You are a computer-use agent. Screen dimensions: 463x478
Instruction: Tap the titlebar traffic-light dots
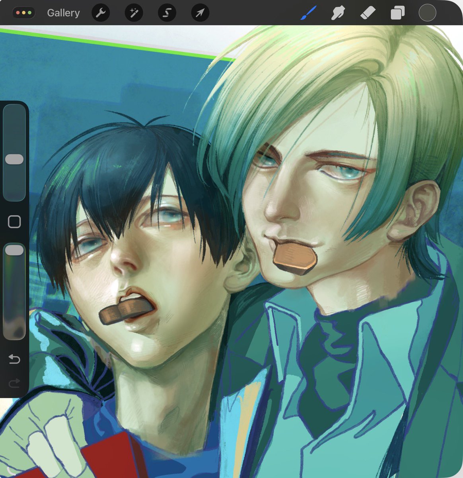click(24, 12)
